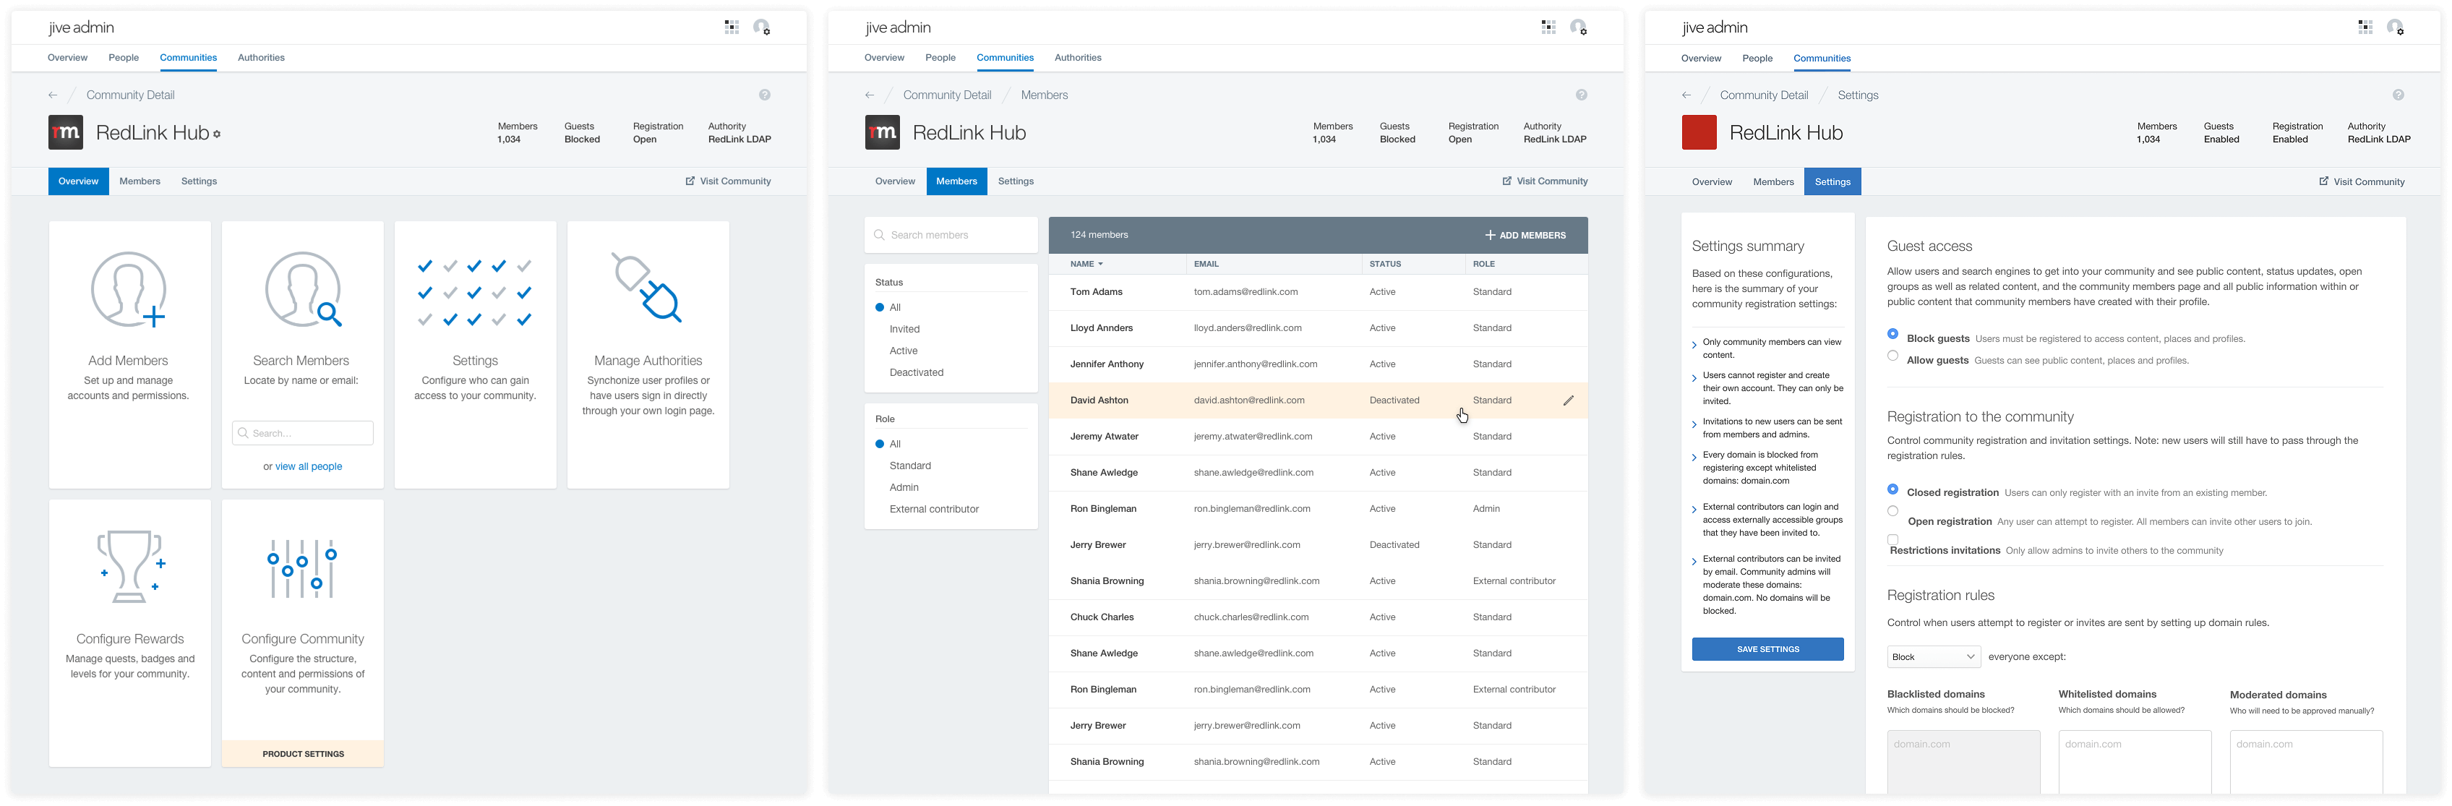2452x806 pixels.
Task: Select the Allow guests option
Action: coord(1892,355)
